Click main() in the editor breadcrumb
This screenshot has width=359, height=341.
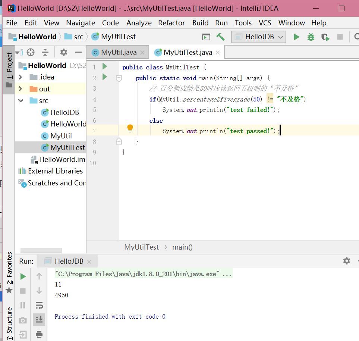coord(182,247)
